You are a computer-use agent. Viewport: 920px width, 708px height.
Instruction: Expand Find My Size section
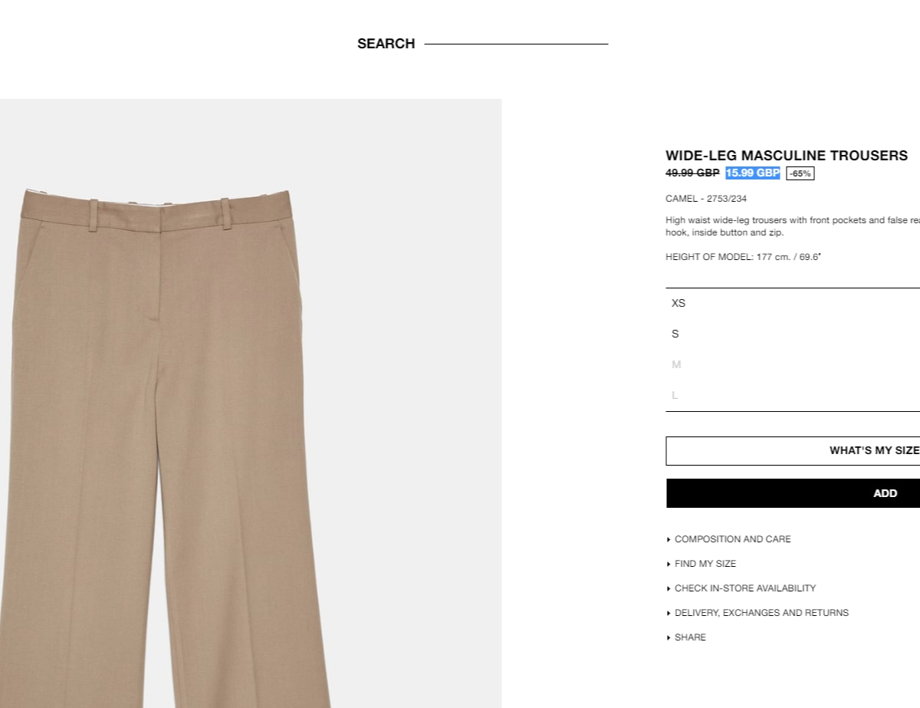(x=701, y=564)
